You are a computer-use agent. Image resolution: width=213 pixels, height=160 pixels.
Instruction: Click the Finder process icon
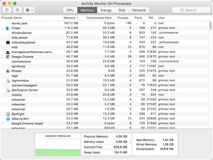click(x=8, y=28)
